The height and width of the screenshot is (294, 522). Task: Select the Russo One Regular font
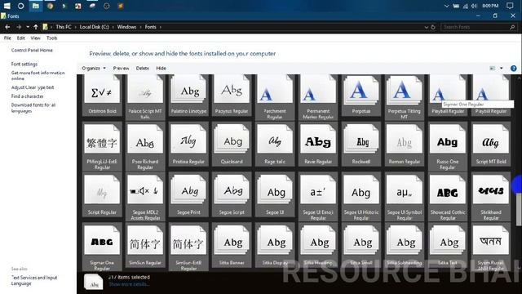448,146
